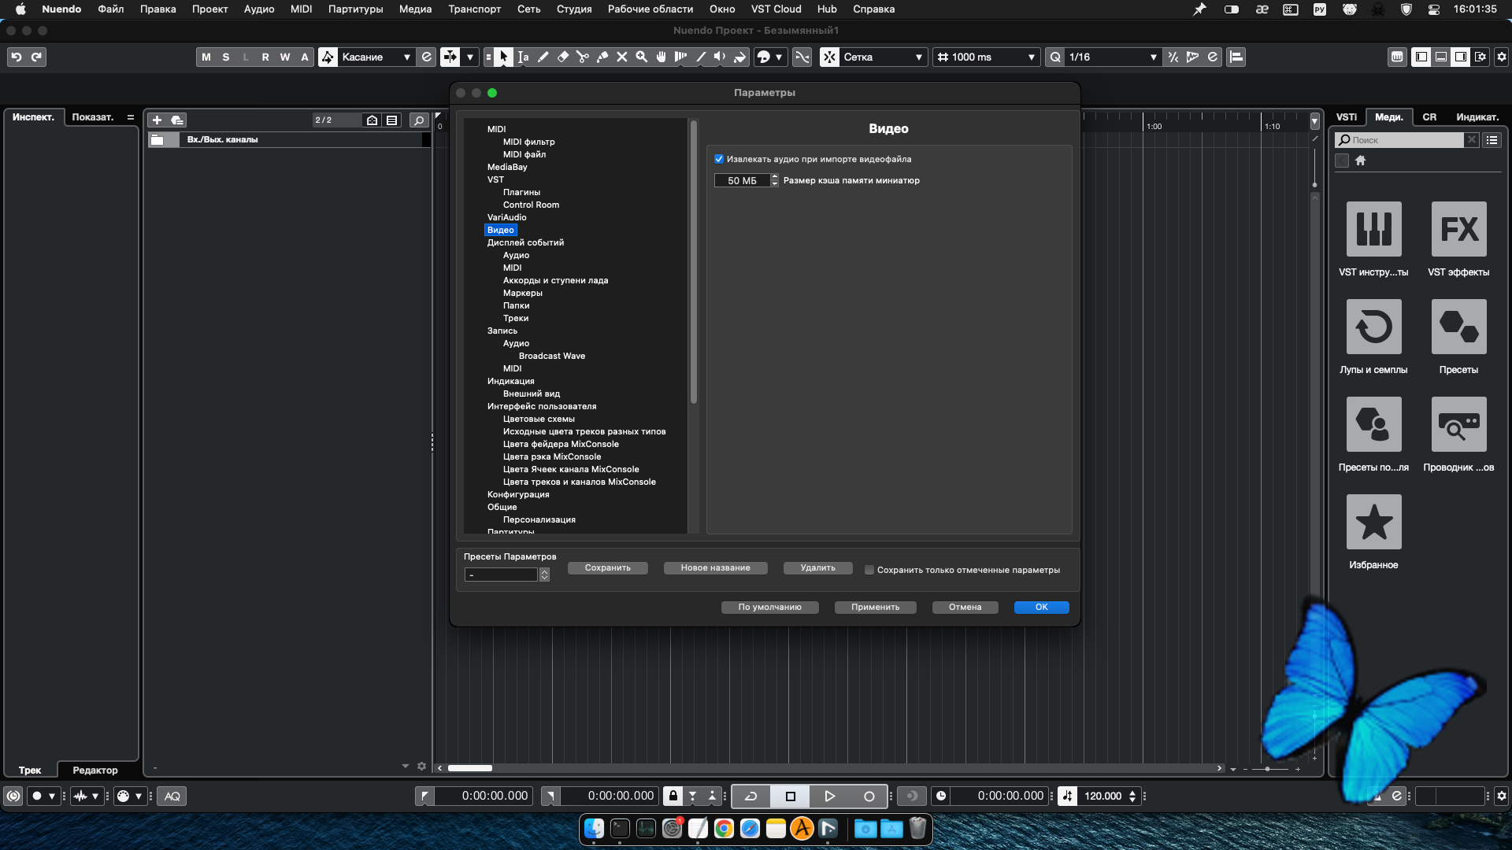Click the media rack Home icon
1512x850 pixels.
tap(1360, 161)
